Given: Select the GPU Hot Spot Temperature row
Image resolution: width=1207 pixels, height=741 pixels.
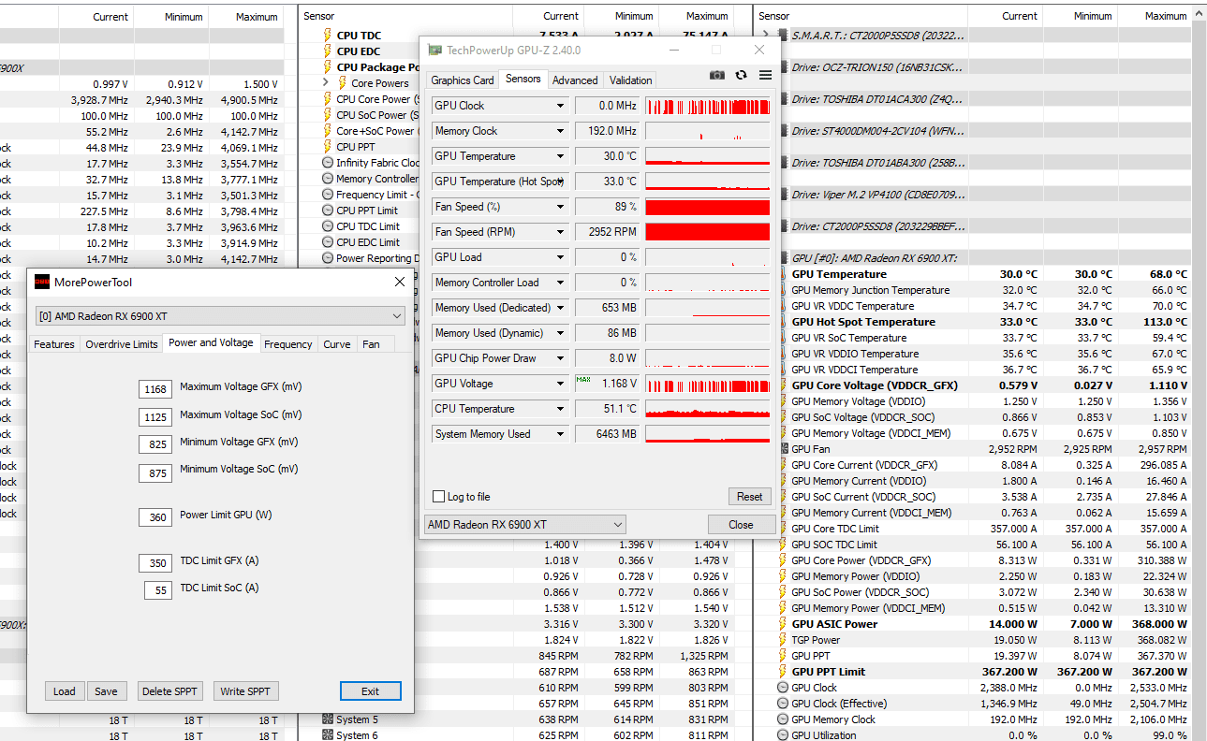Looking at the screenshot, I should tap(983, 322).
